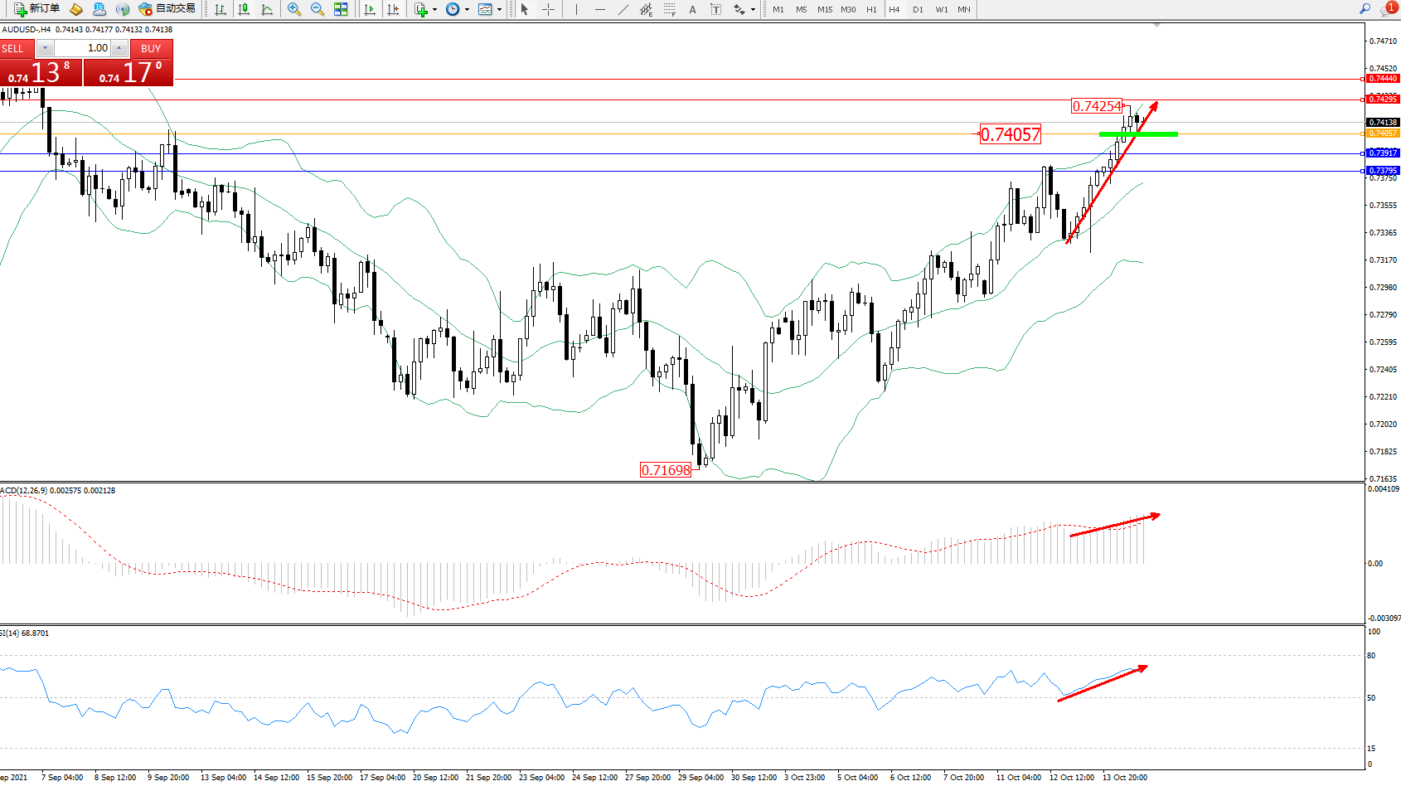The height and width of the screenshot is (786, 1401).
Task: Pick the draw trendline tool
Action: (623, 9)
